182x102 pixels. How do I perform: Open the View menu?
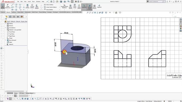click(x=25, y=1)
